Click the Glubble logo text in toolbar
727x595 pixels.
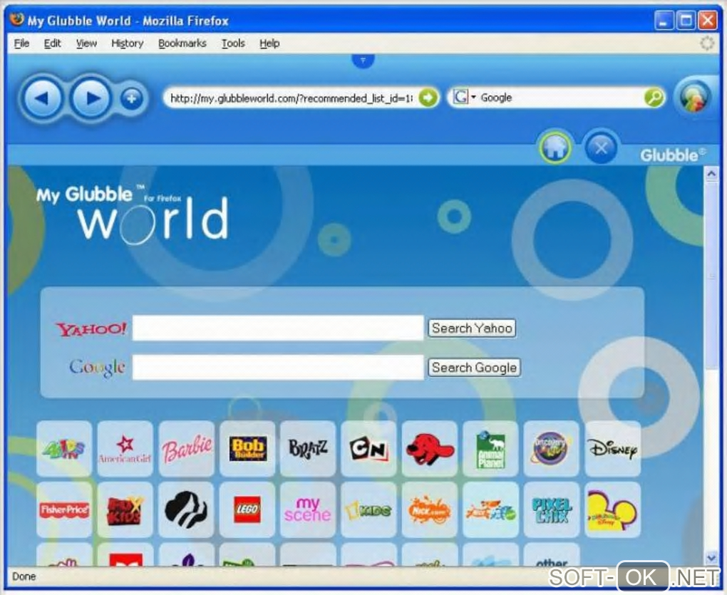pyautogui.click(x=672, y=155)
